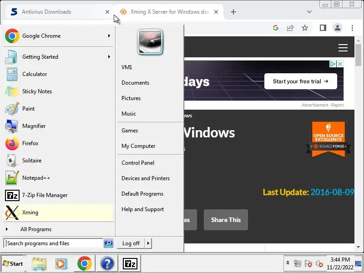Click the AdChoices triangle icon

tap(333, 64)
